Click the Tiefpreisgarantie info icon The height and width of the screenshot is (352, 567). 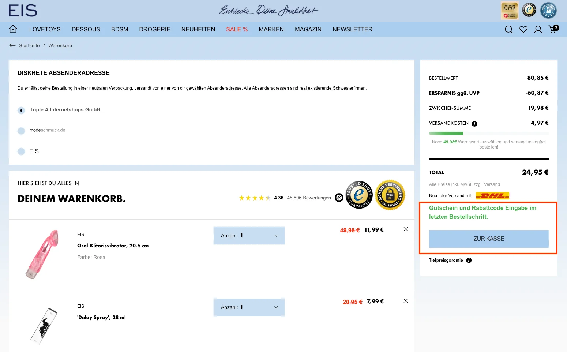[x=469, y=261]
